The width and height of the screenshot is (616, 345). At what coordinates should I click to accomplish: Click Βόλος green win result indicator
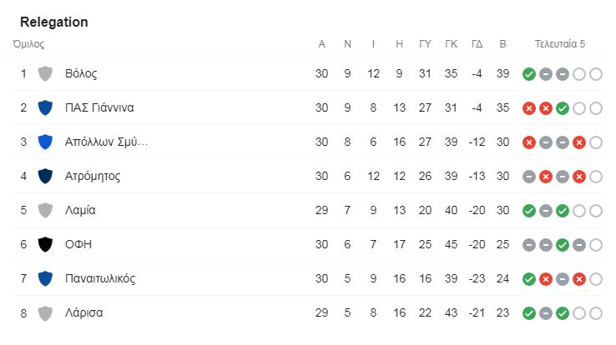click(529, 74)
